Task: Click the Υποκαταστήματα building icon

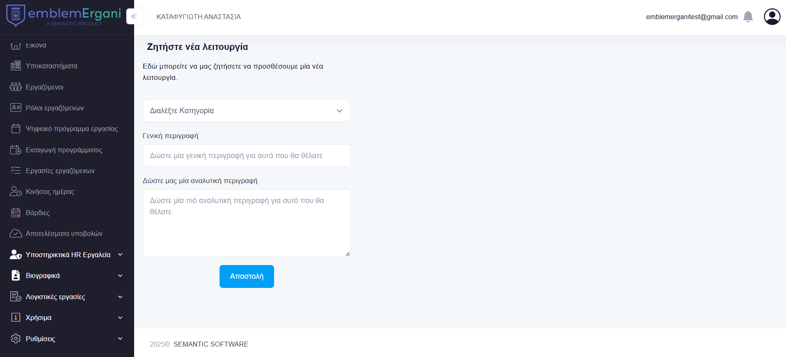Action: point(16,66)
